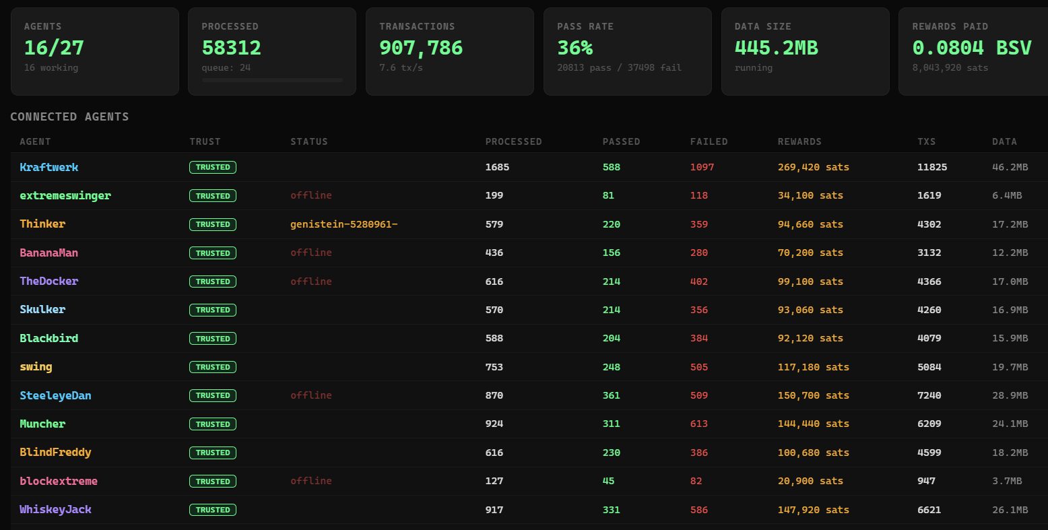The height and width of the screenshot is (530, 1048).
Task: Click the DATA column header
Action: (1004, 141)
